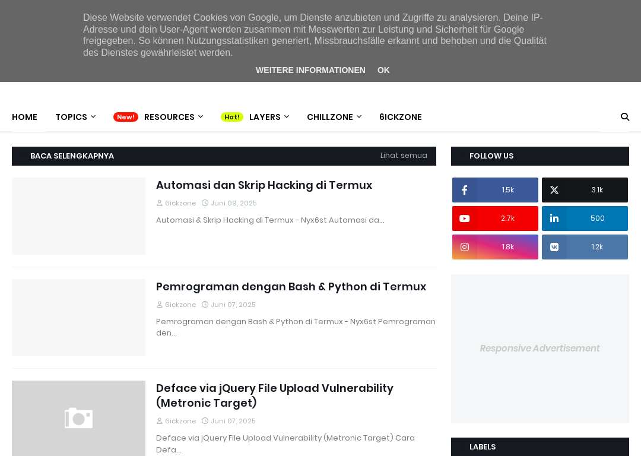Screen dimensions: 641x456
Task: Open the YouTube follow button showing 2.7k
Action: [495, 218]
